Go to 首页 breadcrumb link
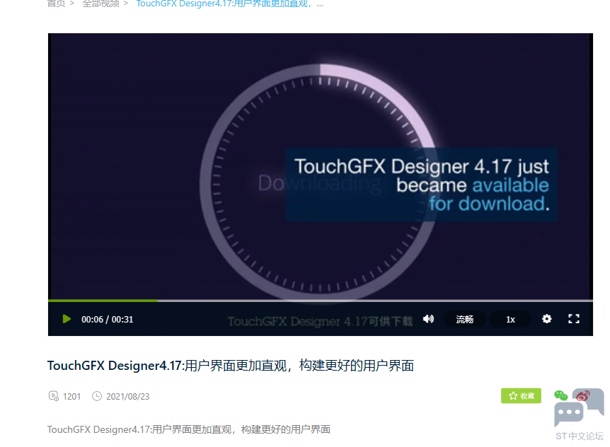This screenshot has width=610, height=447. pos(56,4)
